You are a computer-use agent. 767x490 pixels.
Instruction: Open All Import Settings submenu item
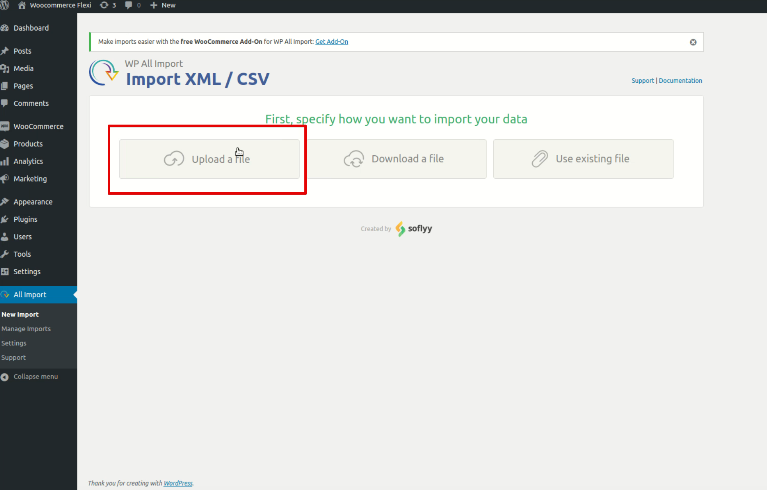pos(14,343)
